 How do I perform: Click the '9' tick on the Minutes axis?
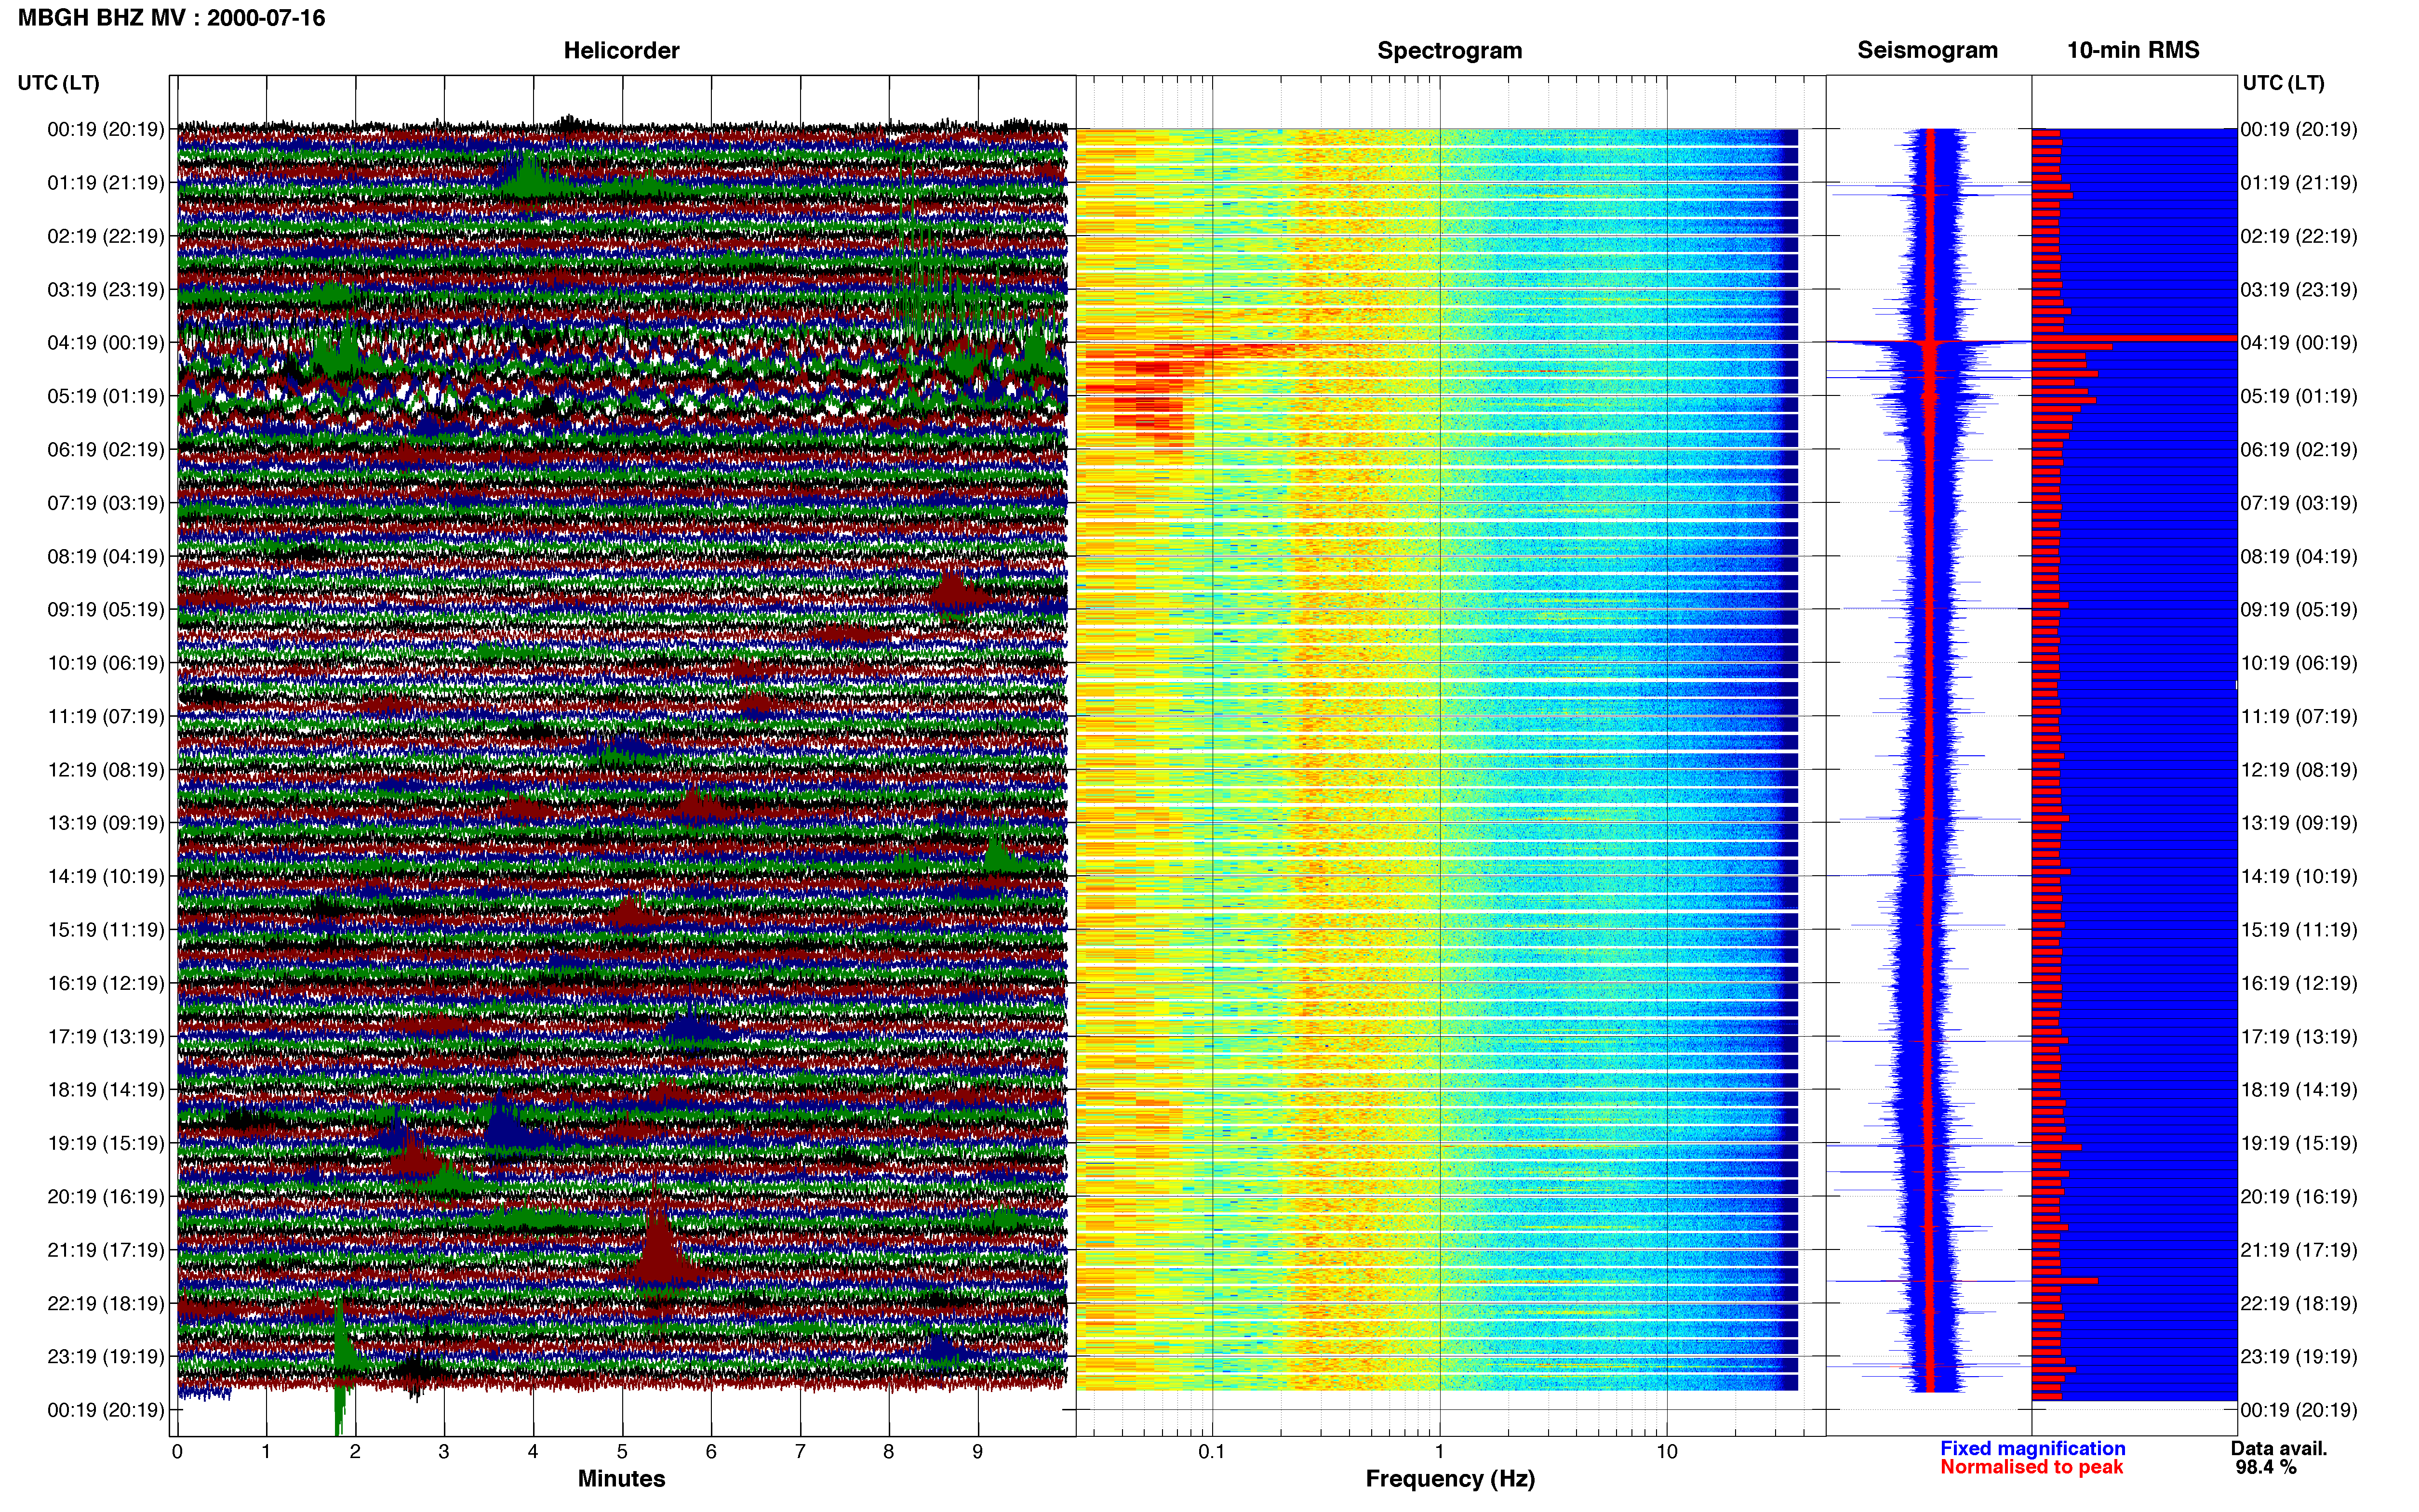pos(977,1452)
